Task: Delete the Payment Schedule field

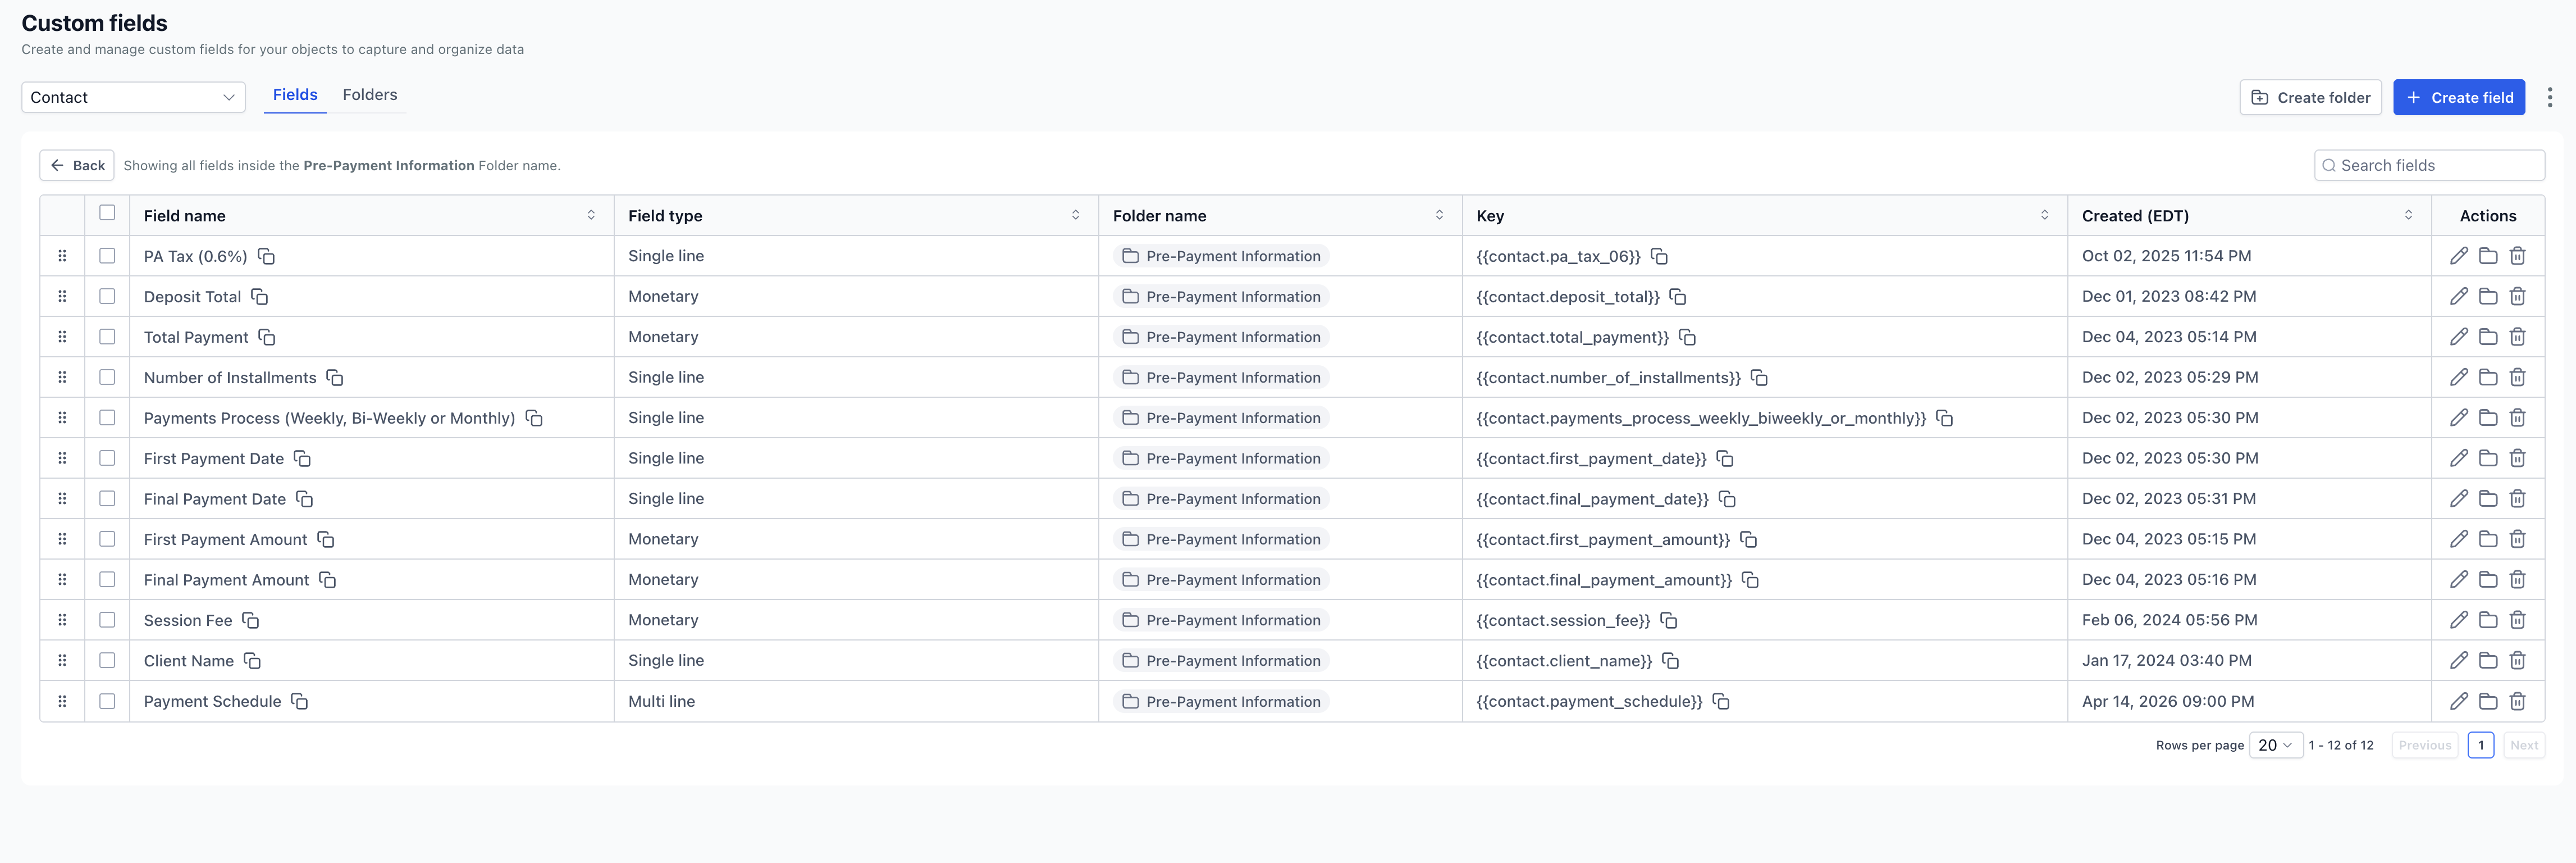Action: (2517, 702)
